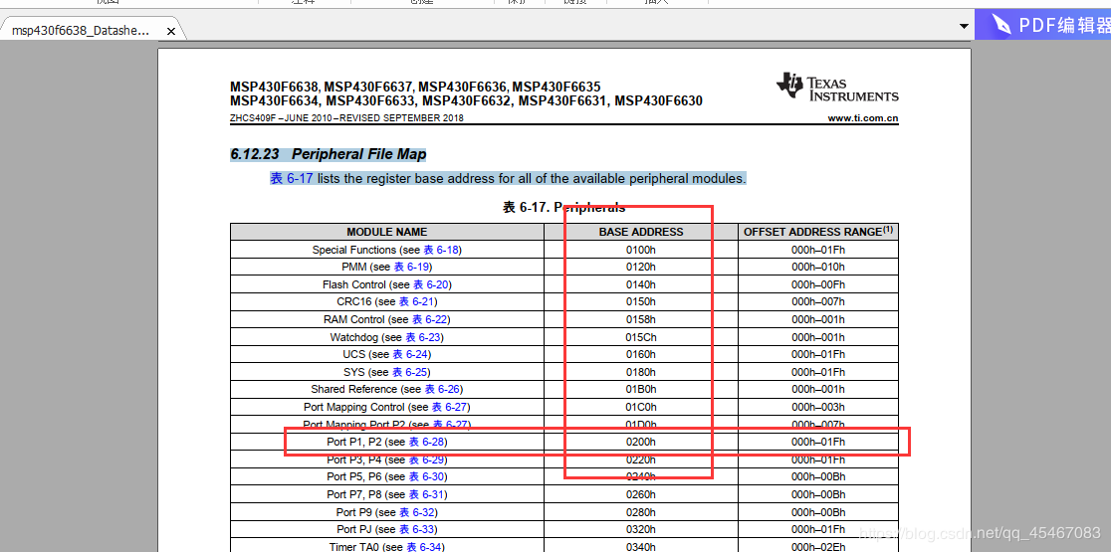Select base address 0200h cell

click(x=641, y=442)
